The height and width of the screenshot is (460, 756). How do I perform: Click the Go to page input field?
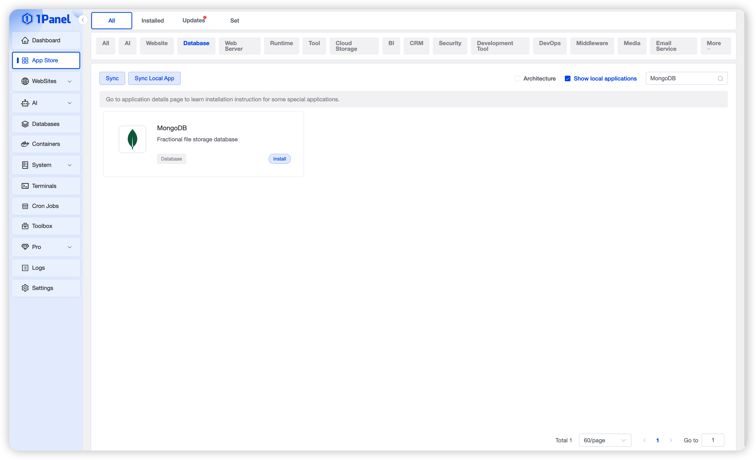713,440
